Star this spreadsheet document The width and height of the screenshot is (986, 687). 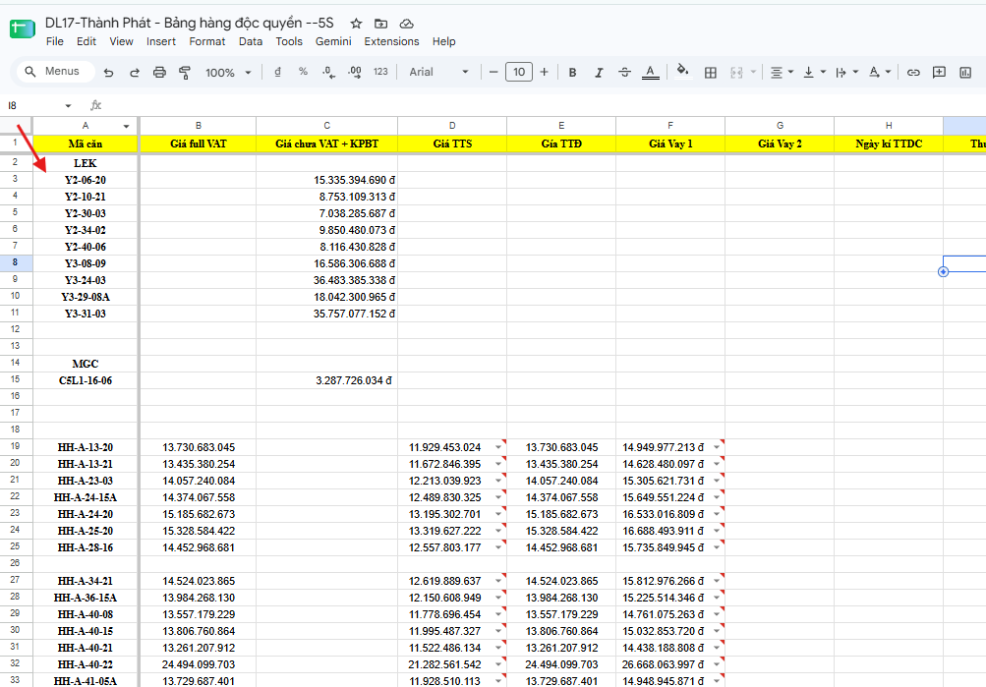pyautogui.click(x=356, y=24)
